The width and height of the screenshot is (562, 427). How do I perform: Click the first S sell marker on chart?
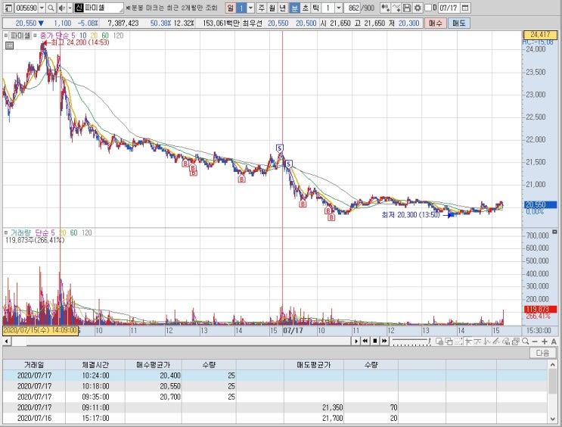280,148
